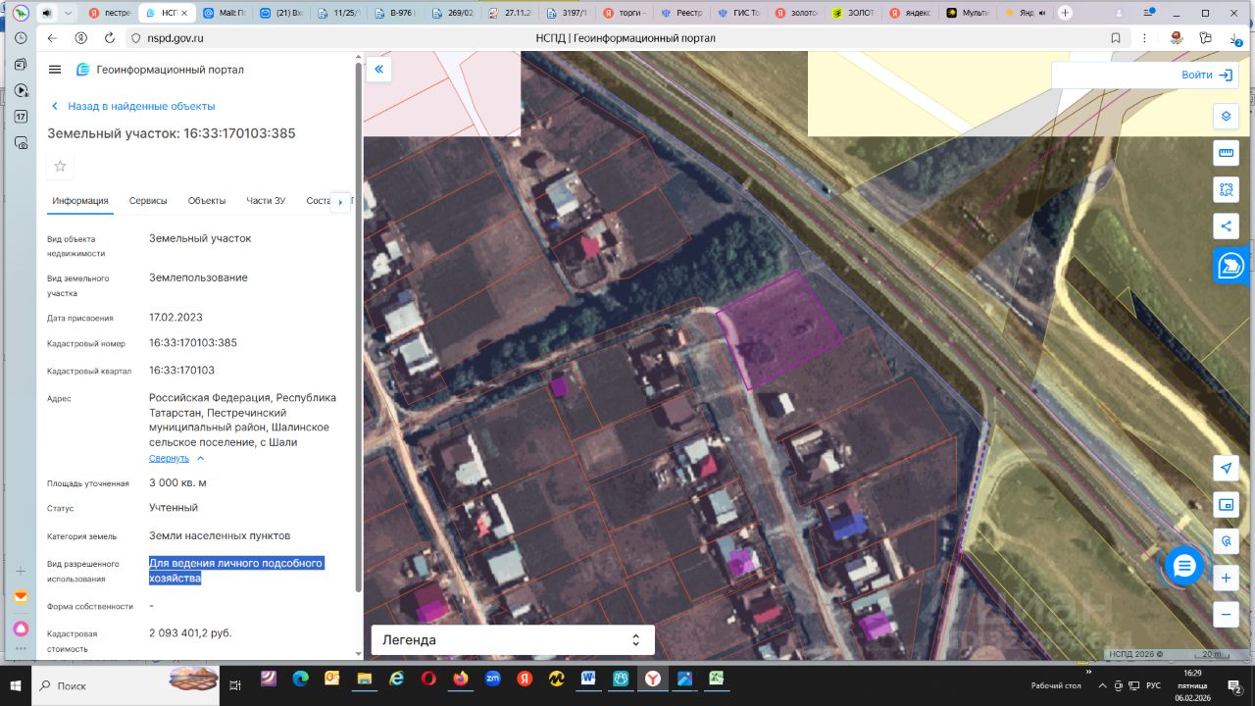The width and height of the screenshot is (1255, 706).
Task: Center map on my location
Action: click(x=1225, y=468)
